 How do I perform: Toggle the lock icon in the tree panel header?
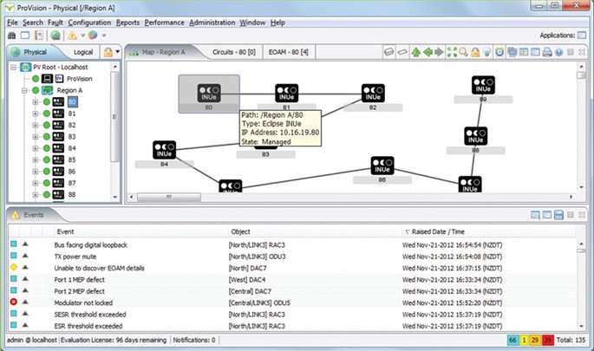(108, 52)
